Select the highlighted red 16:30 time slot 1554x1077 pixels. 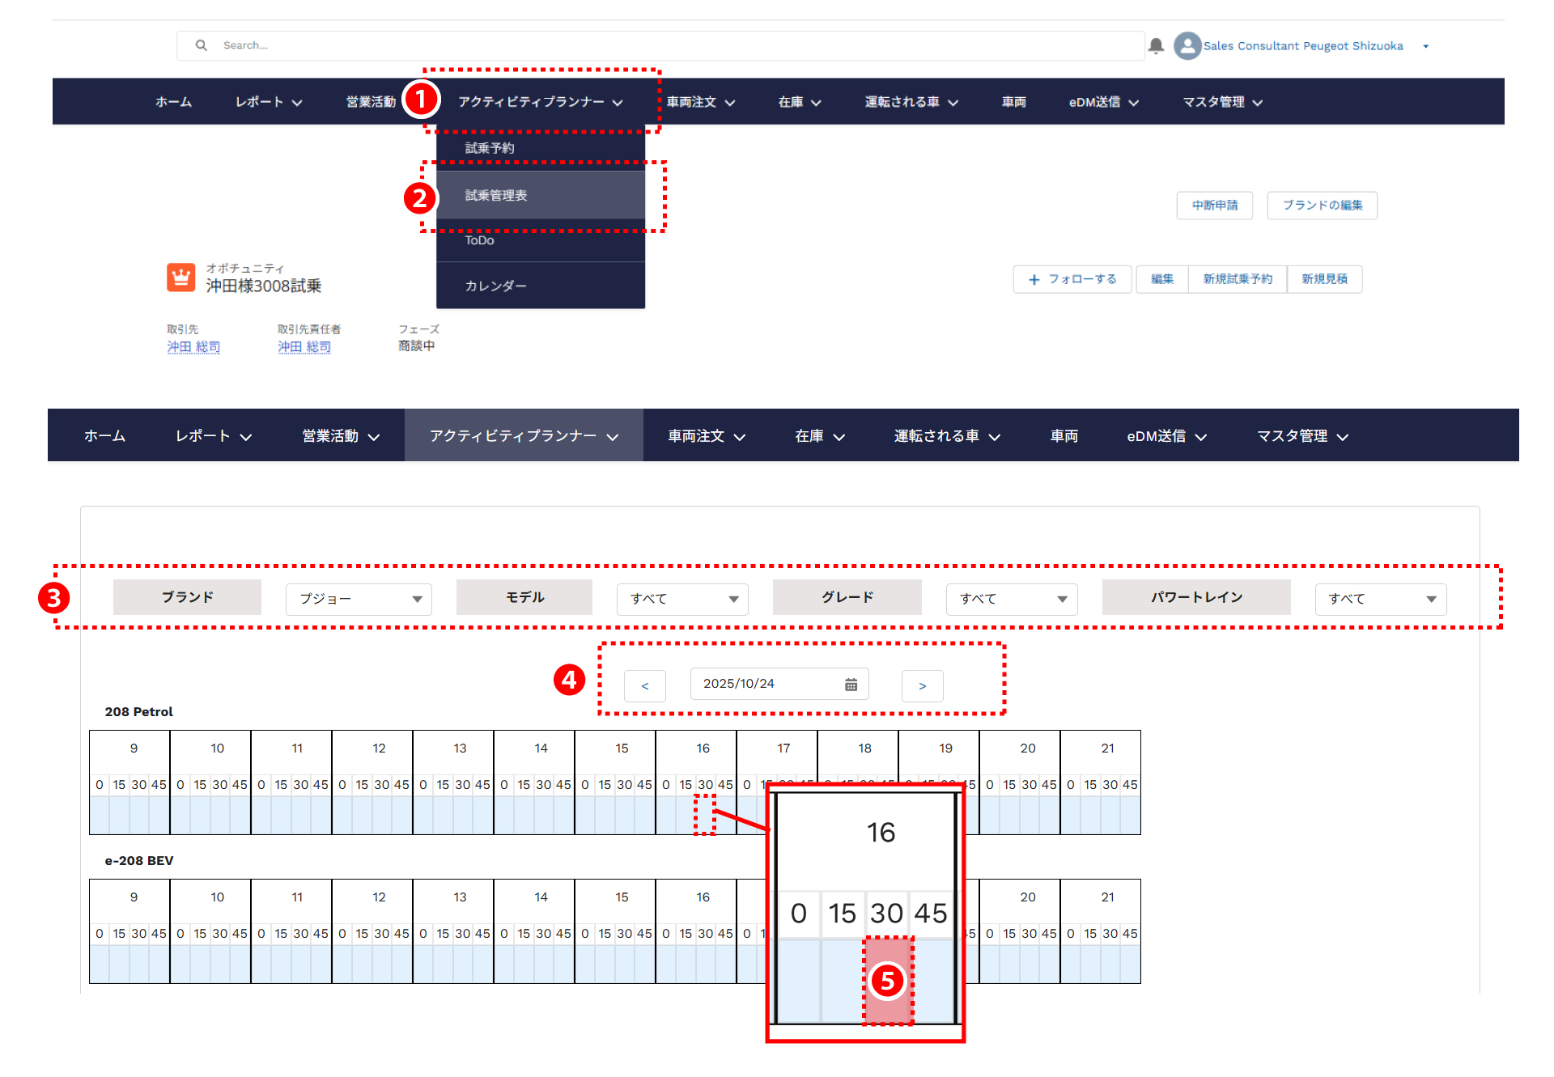click(x=887, y=981)
